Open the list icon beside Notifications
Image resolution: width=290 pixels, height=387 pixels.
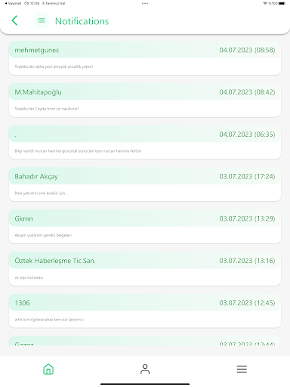point(42,20)
